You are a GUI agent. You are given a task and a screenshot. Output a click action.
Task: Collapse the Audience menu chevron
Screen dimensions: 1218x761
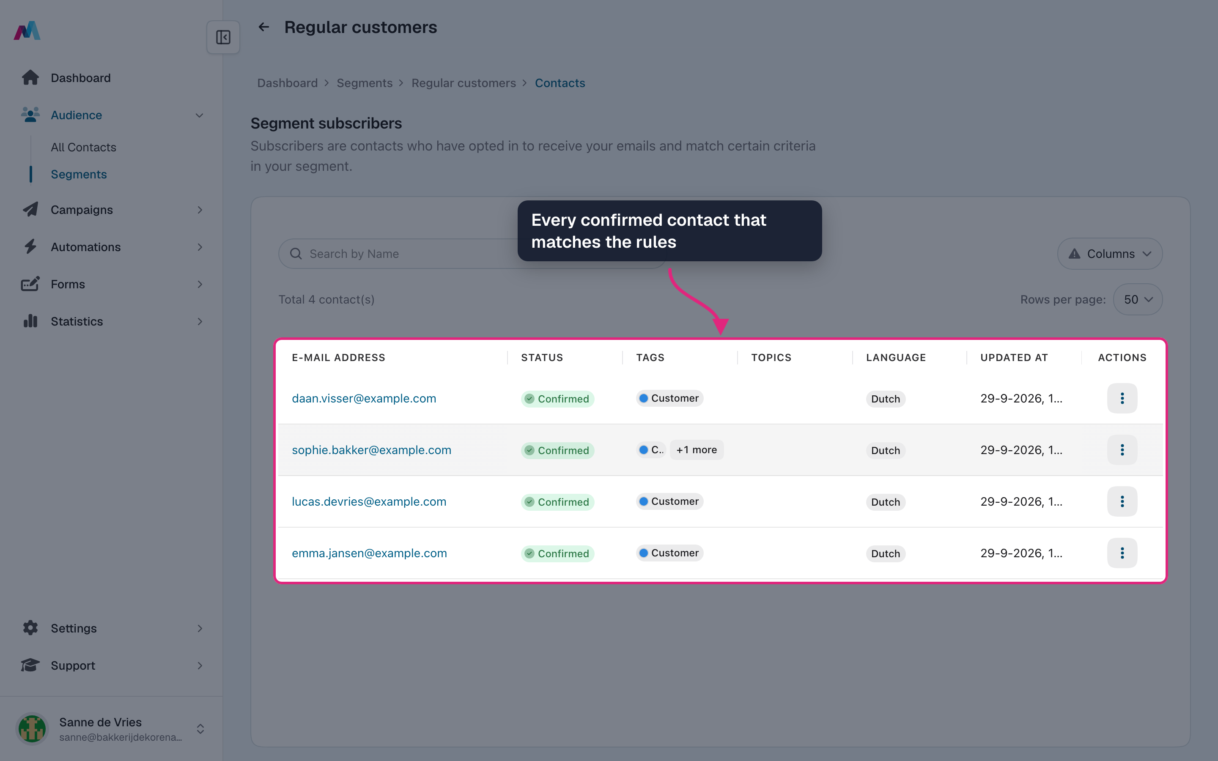coord(199,115)
